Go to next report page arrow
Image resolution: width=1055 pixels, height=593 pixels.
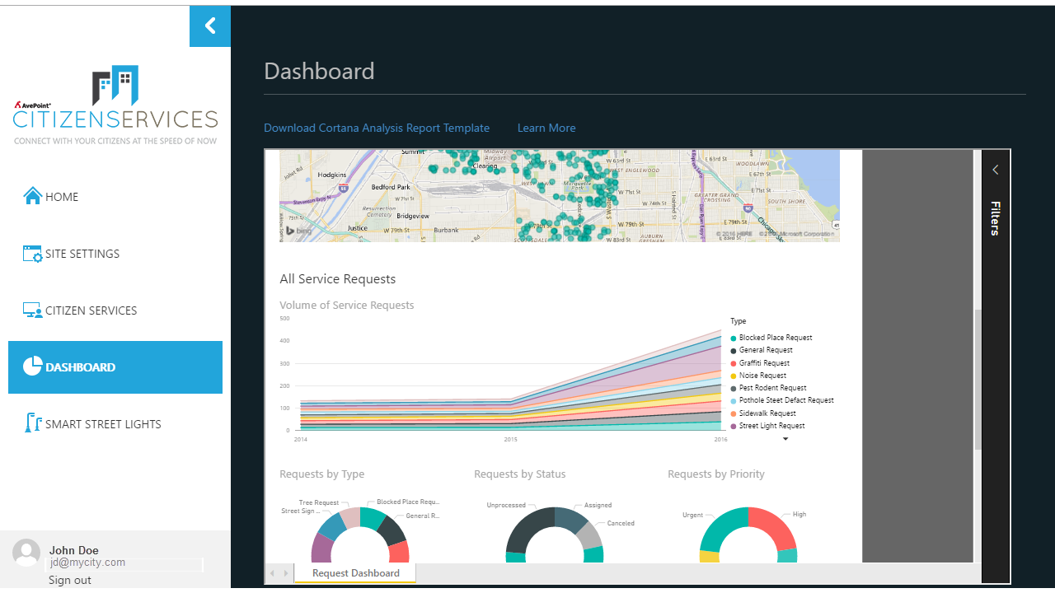point(286,573)
